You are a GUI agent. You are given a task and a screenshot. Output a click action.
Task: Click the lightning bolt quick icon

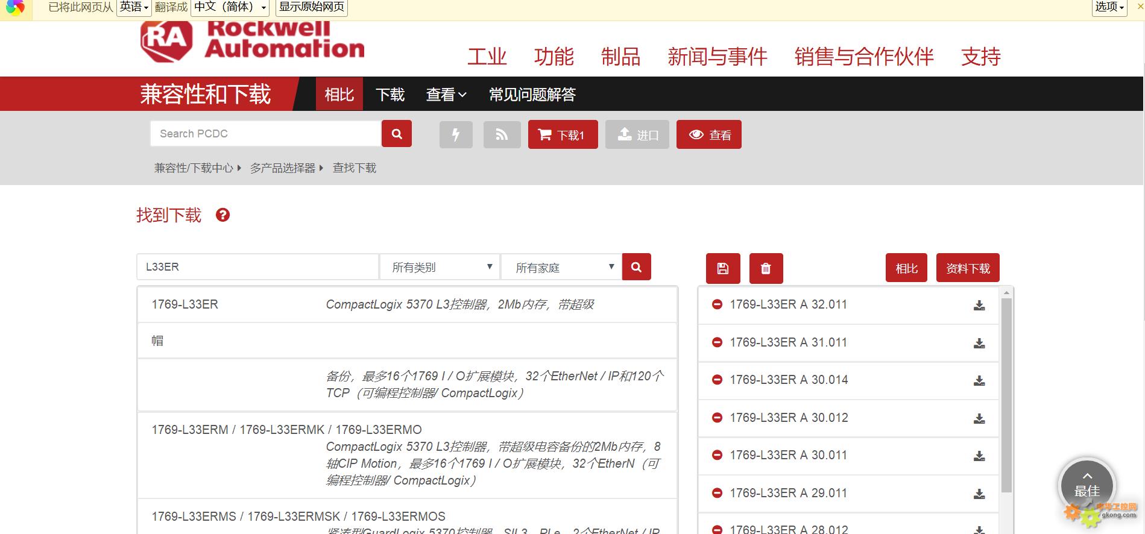pos(456,134)
